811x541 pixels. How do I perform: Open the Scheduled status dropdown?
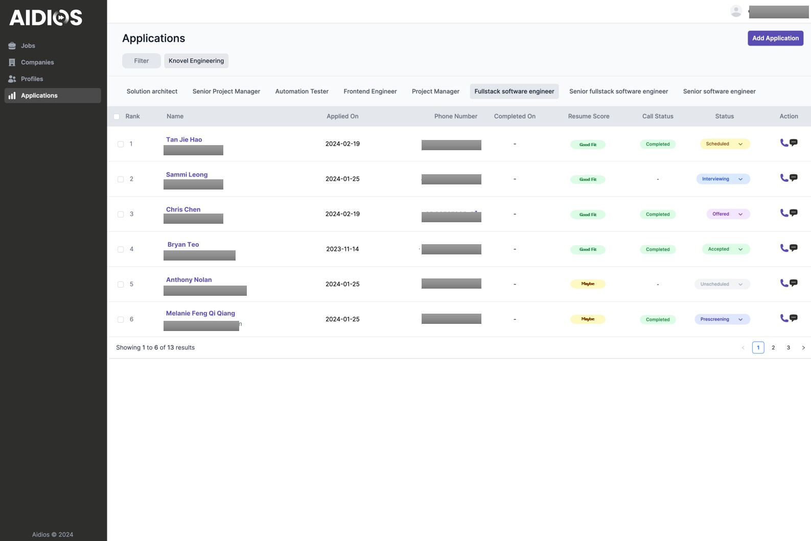tap(725, 144)
